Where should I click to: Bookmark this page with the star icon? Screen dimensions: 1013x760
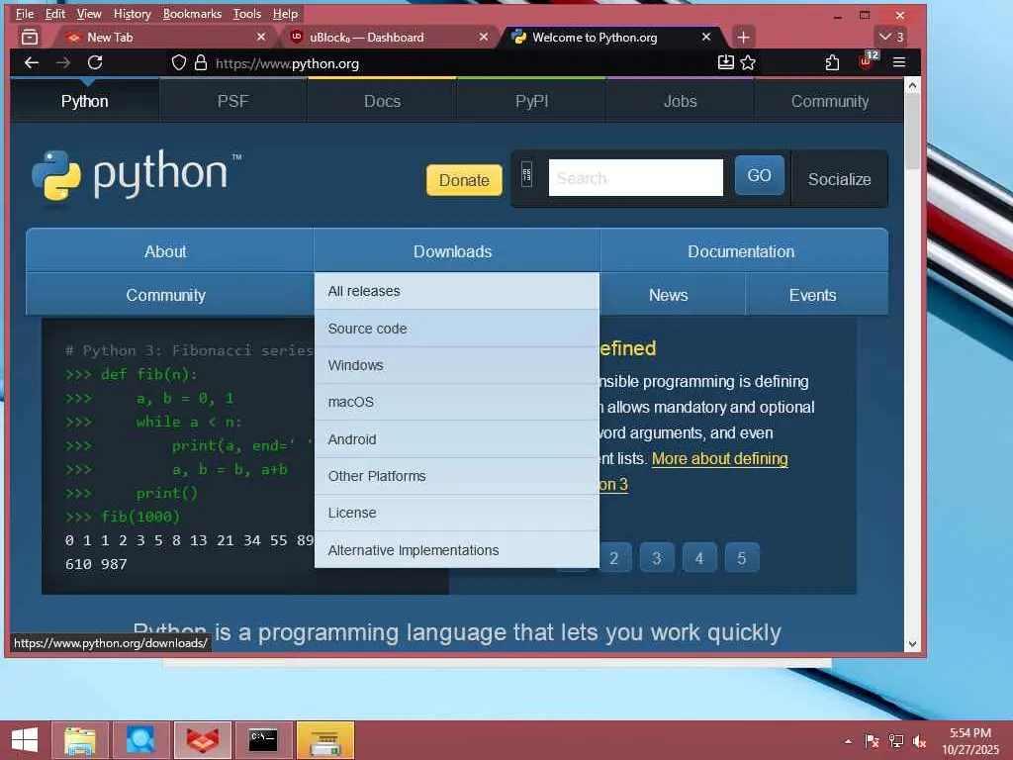click(x=748, y=62)
